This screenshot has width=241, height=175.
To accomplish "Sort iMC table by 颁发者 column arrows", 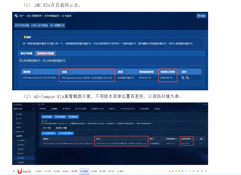I will click(x=33, y=72).
